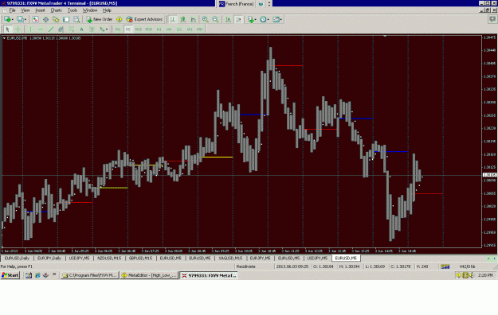This screenshot has height=315, width=498.
Task: Toggle bar chart display mode
Action: [172, 19]
